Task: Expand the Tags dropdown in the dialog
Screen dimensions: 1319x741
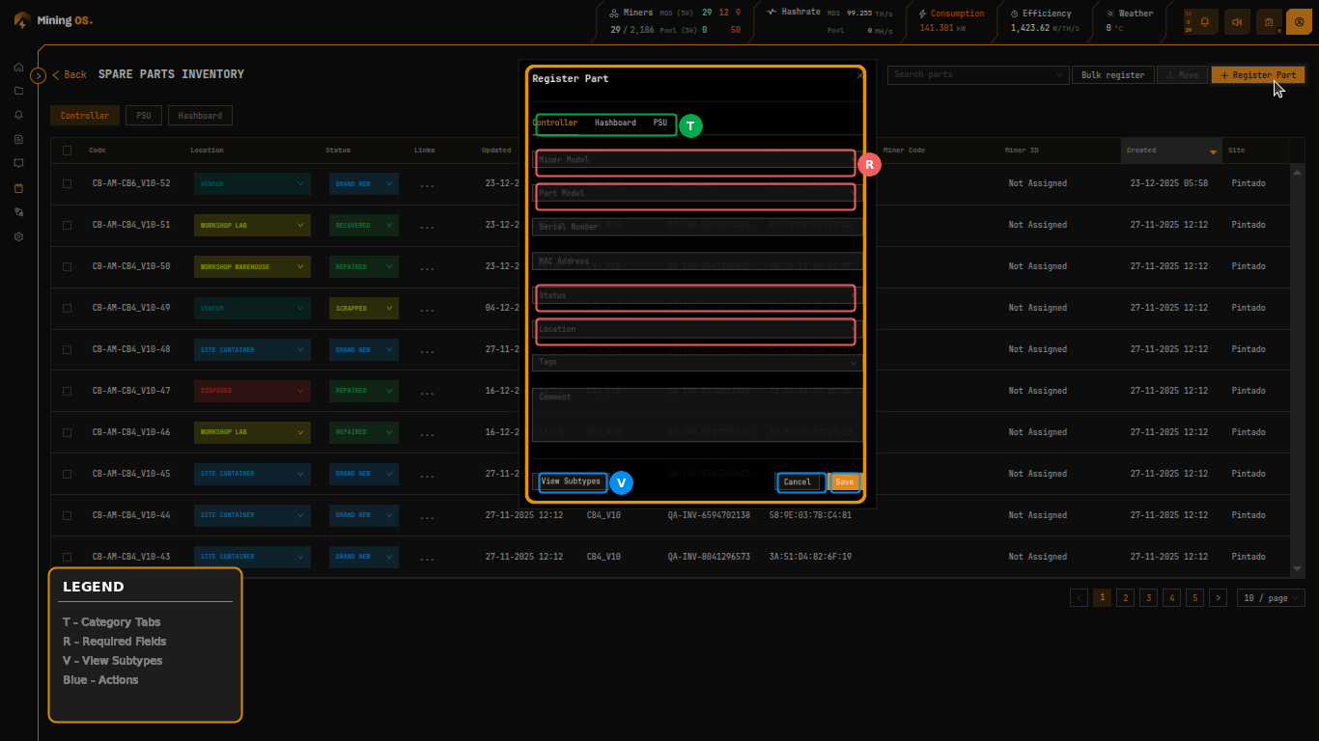Action: pos(694,362)
